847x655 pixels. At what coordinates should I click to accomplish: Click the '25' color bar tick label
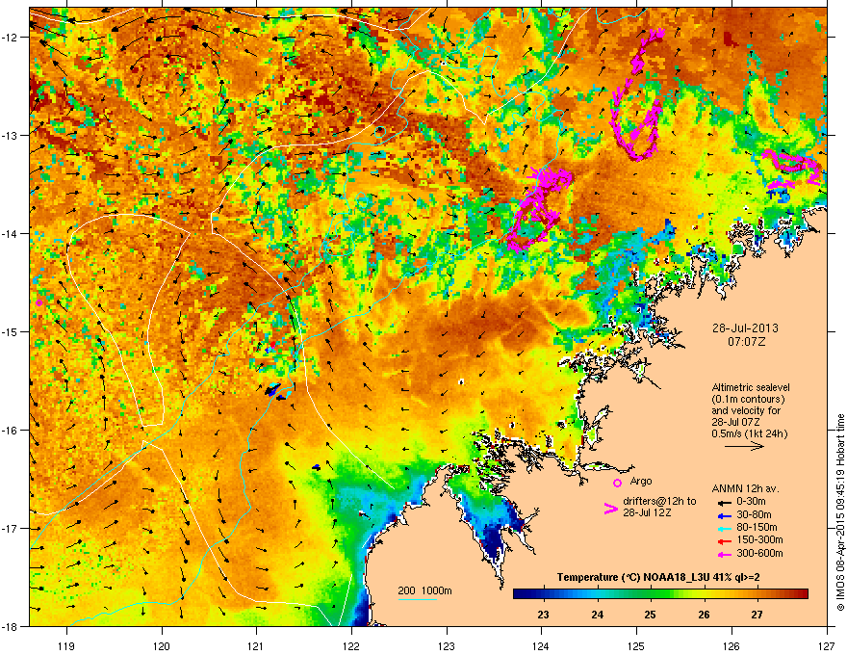(x=650, y=615)
